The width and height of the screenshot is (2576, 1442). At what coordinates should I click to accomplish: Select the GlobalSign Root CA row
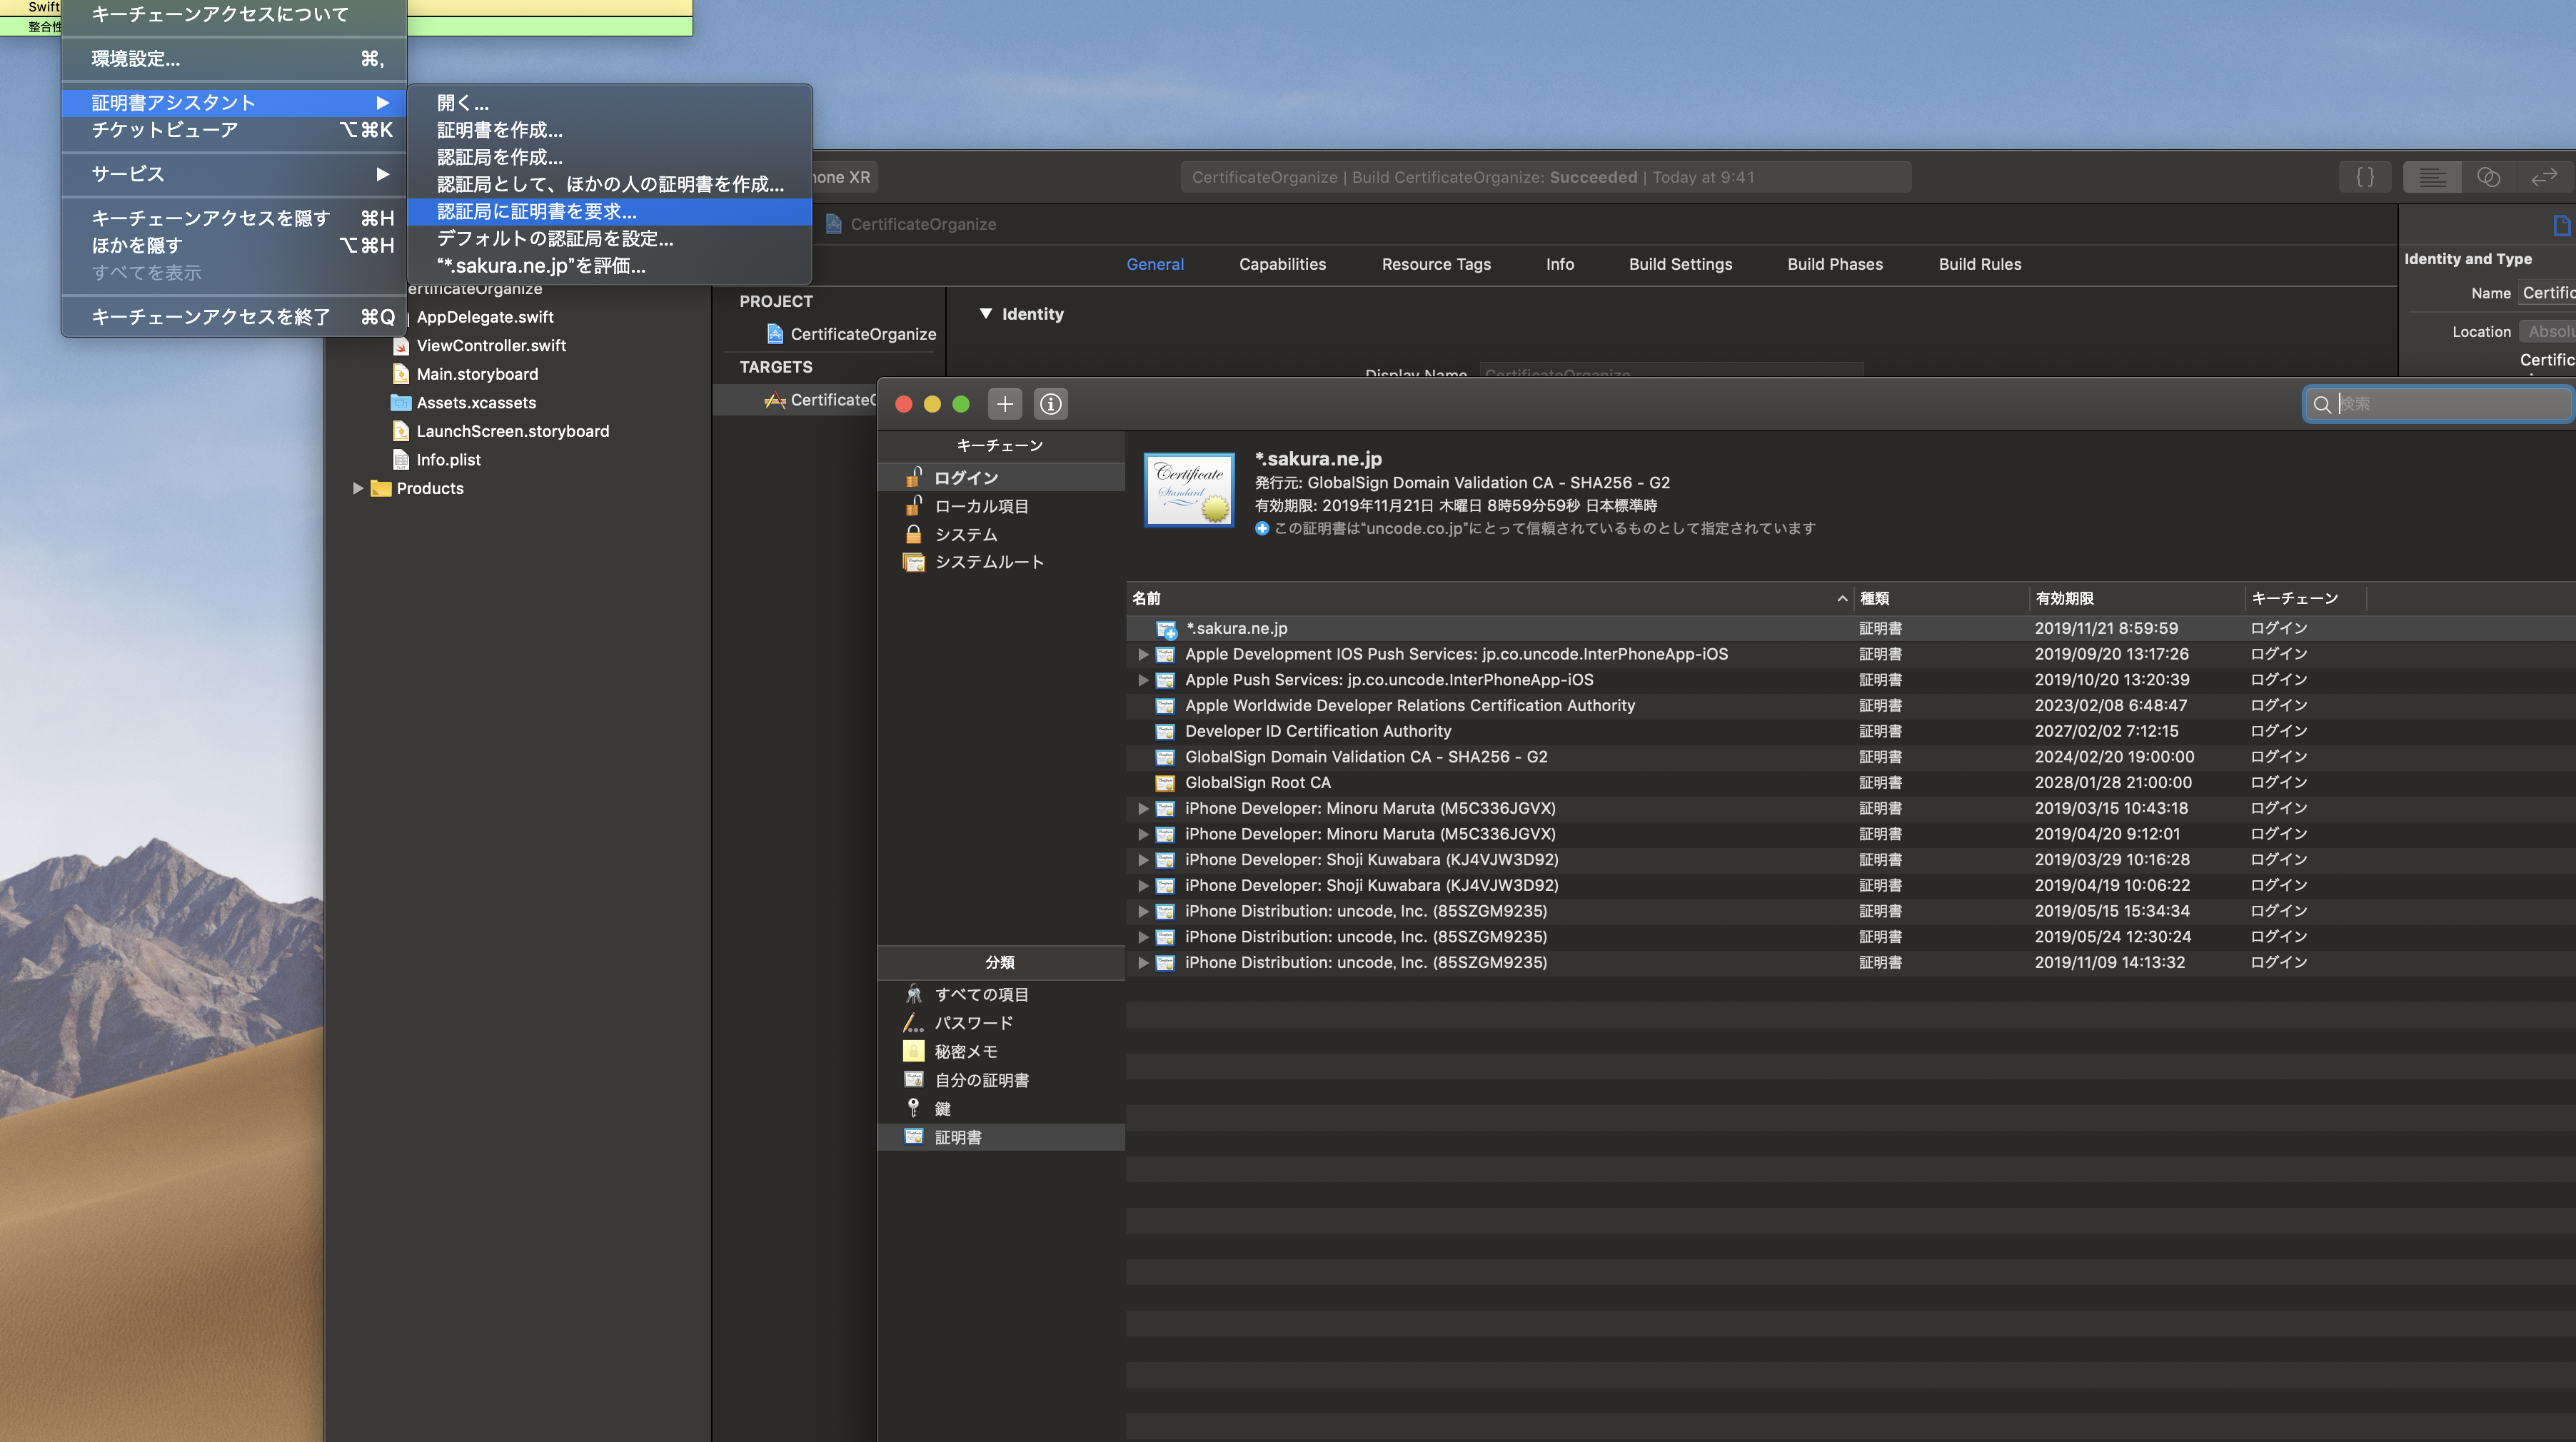pos(1850,782)
